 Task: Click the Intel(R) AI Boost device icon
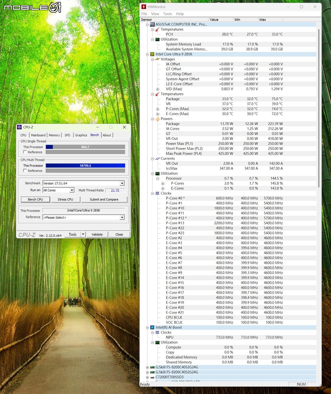pyautogui.click(x=152, y=327)
